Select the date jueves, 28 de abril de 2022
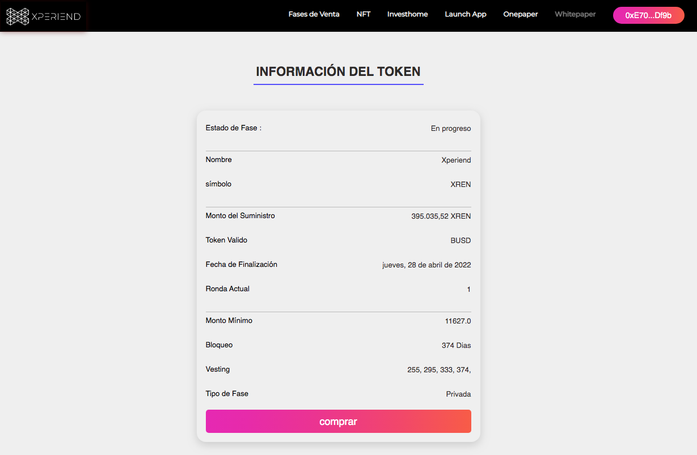Image resolution: width=697 pixels, height=455 pixels. 426,265
